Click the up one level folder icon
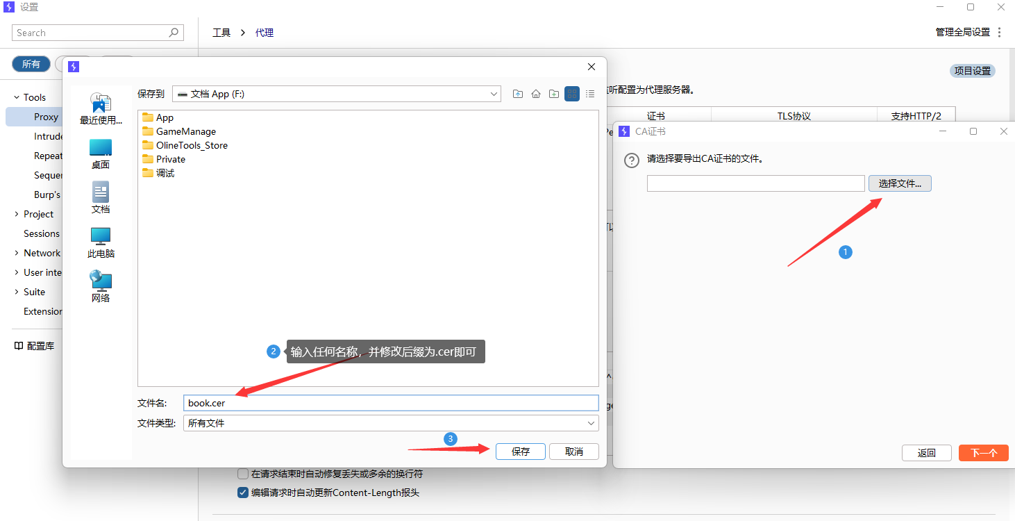The image size is (1015, 521). click(518, 94)
